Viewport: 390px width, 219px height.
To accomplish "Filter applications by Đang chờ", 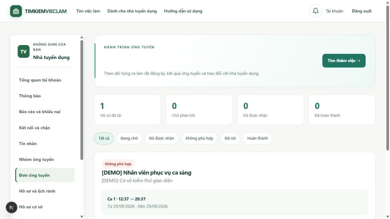I will (x=129, y=138).
